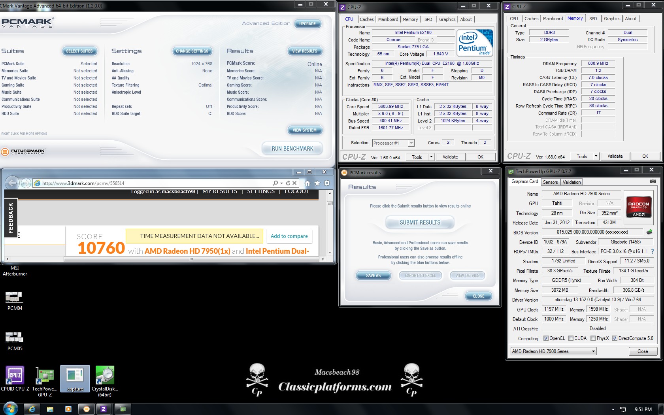
Task: Click the UPGRADE button in PCMark
Action: (307, 24)
